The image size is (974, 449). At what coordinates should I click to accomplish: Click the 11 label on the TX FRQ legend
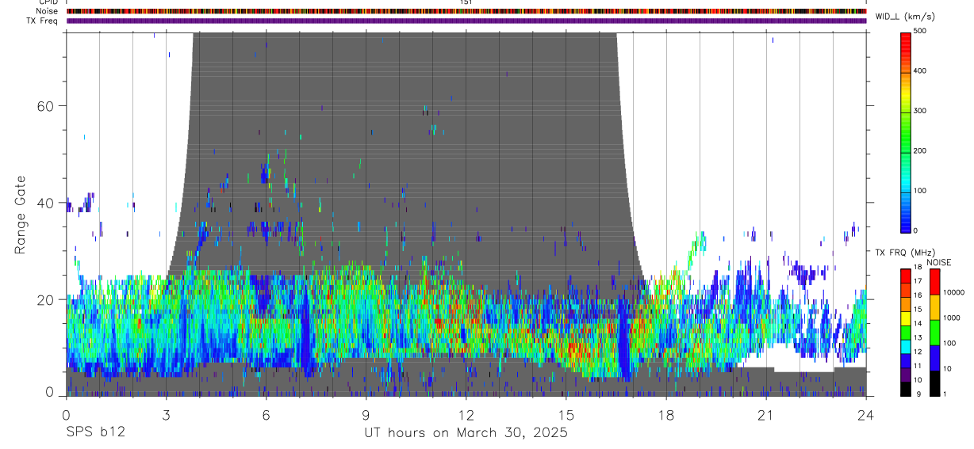(x=918, y=366)
